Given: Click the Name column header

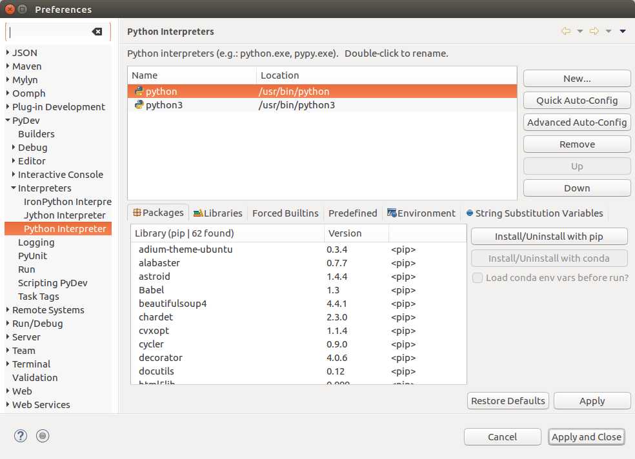Looking at the screenshot, I should pyautogui.click(x=192, y=75).
